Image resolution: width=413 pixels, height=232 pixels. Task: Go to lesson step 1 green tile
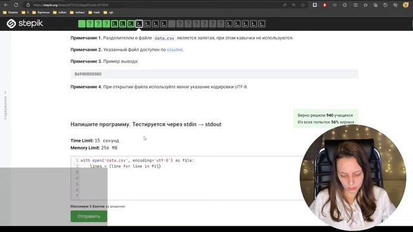click(82, 24)
